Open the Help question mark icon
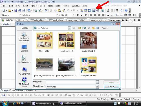The image size is (141, 106). [x=126, y=10]
